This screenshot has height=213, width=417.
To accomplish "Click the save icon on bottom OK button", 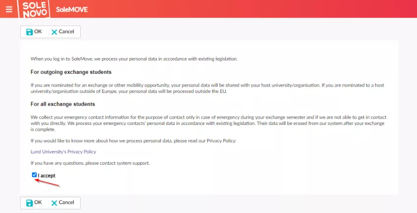I will [29, 203].
